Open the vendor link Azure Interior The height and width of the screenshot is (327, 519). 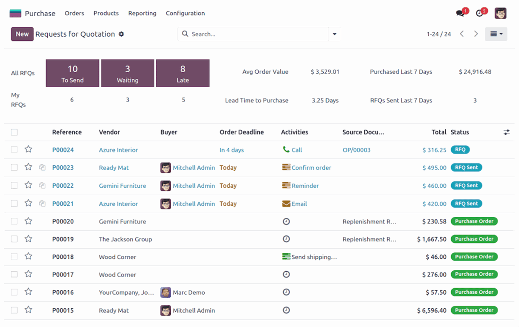tap(118, 150)
